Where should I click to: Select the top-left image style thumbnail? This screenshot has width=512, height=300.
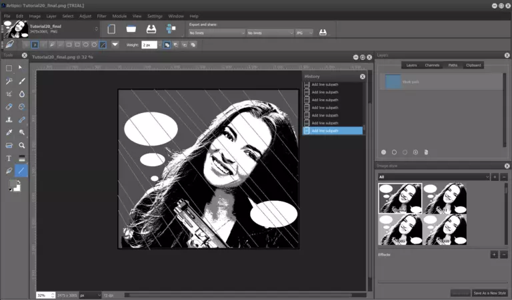400,198
